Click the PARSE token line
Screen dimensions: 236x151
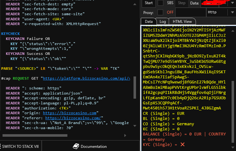click(60, 69)
